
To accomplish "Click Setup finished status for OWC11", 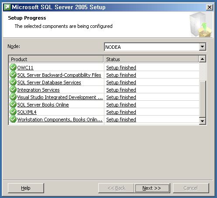I will [x=121, y=68].
